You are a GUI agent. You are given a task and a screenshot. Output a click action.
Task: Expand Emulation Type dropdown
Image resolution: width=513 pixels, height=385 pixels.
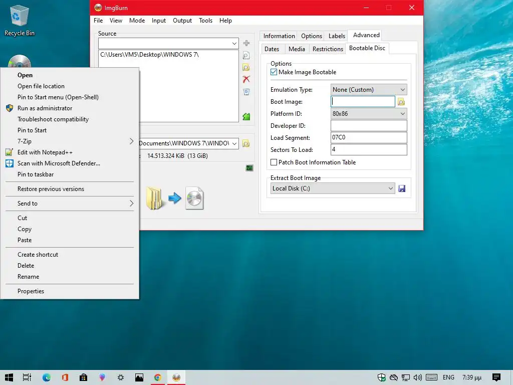403,90
